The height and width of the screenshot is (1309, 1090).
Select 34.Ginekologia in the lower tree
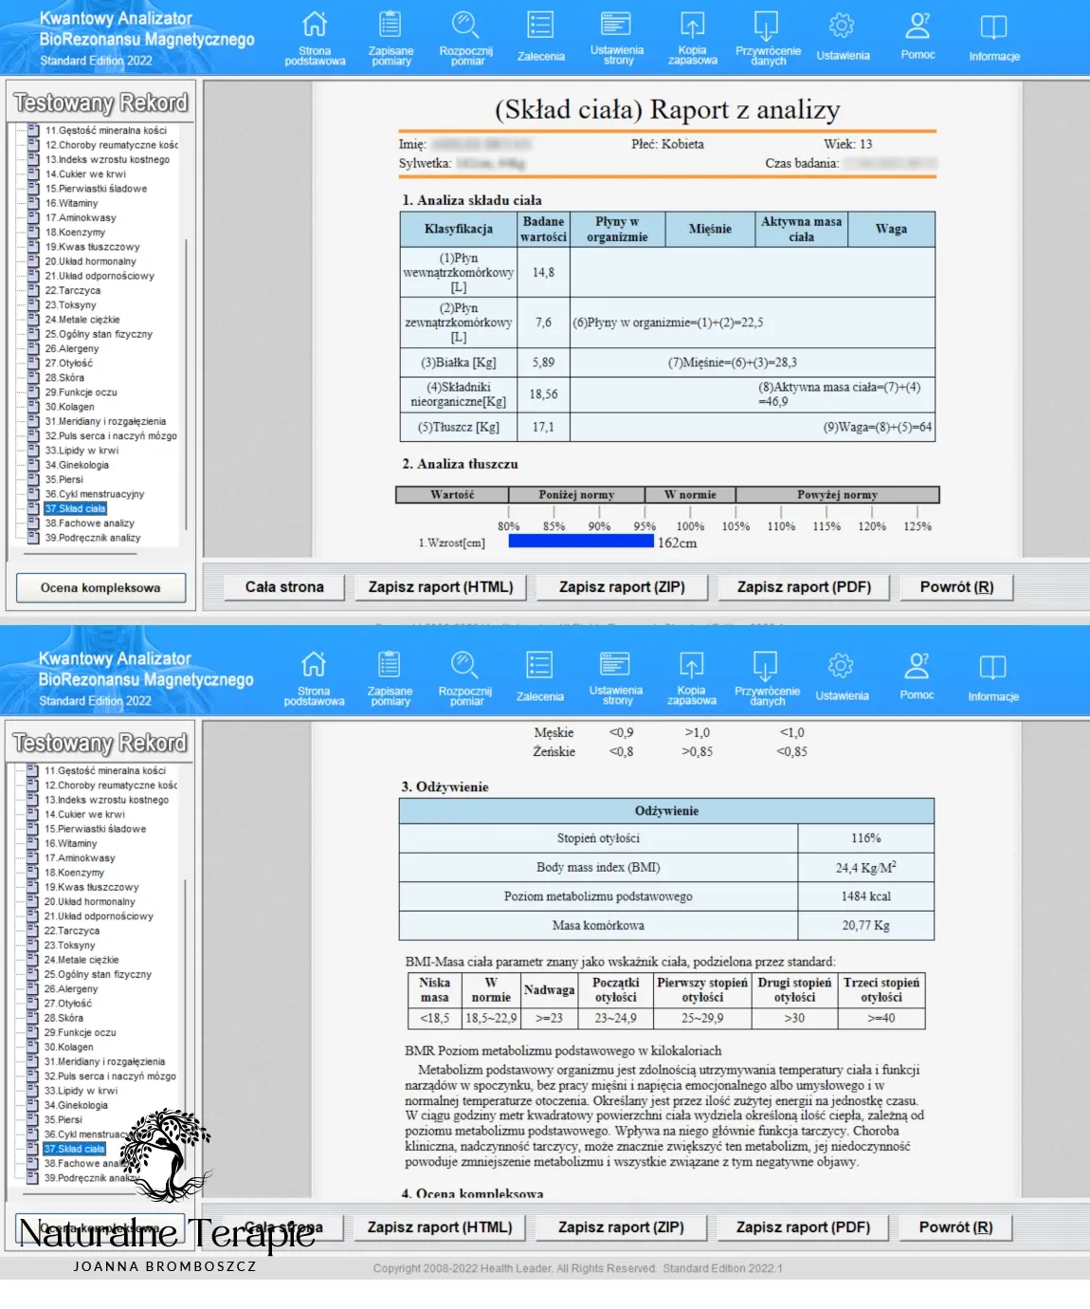click(76, 1105)
